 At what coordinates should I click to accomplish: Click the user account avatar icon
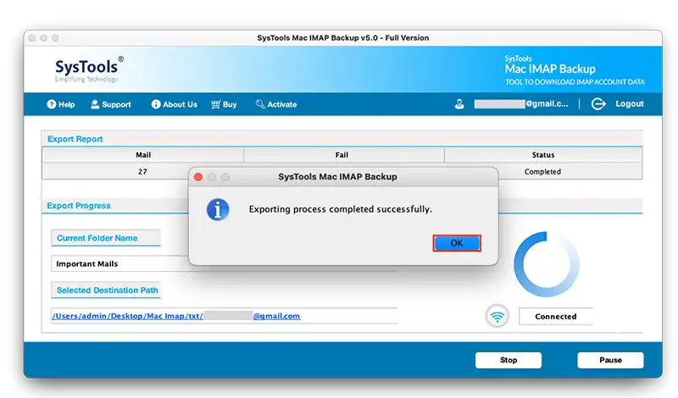pos(459,104)
